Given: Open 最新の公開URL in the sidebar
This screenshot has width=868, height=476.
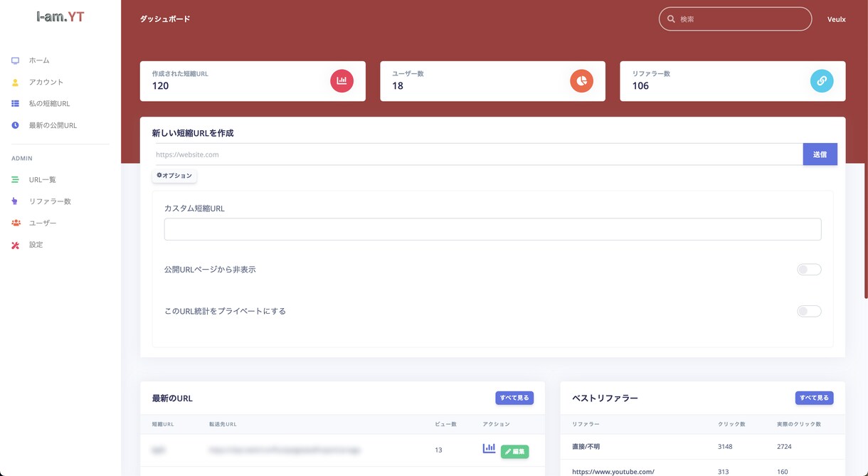Looking at the screenshot, I should point(53,125).
